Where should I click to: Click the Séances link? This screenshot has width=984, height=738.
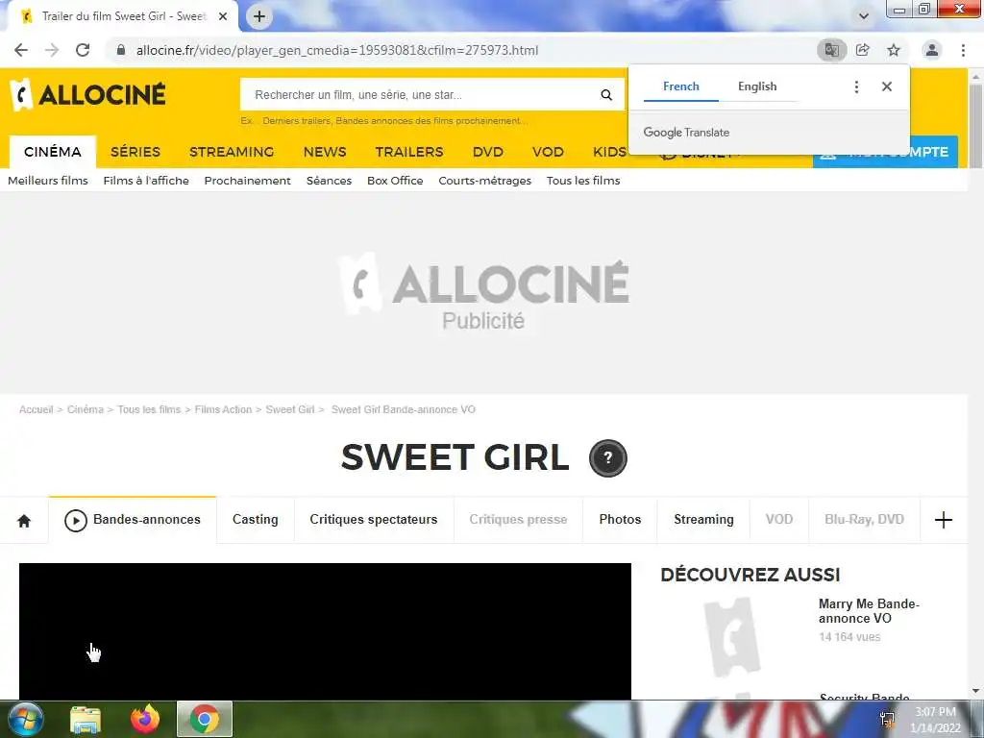329,181
